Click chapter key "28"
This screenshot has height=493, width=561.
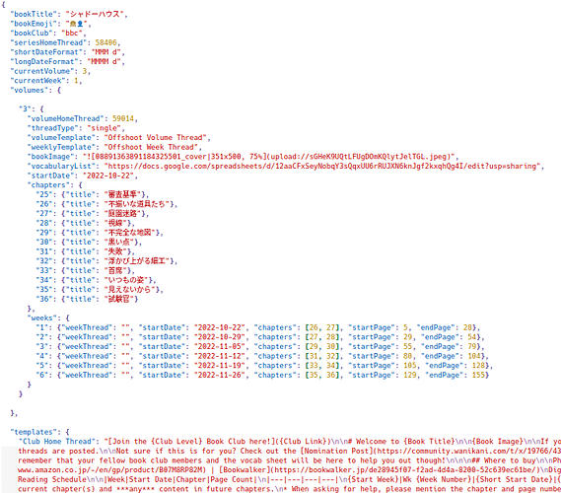44,223
